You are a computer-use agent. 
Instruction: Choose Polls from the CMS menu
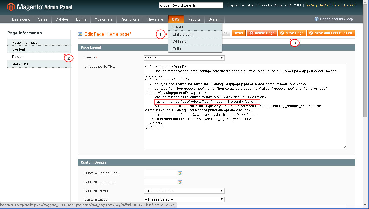(x=195, y=49)
